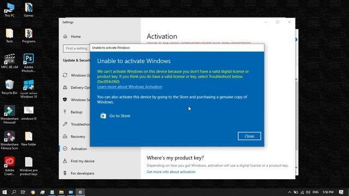The width and height of the screenshot is (349, 196).
Task: Open Windows Update settings page
Action: (76, 75)
